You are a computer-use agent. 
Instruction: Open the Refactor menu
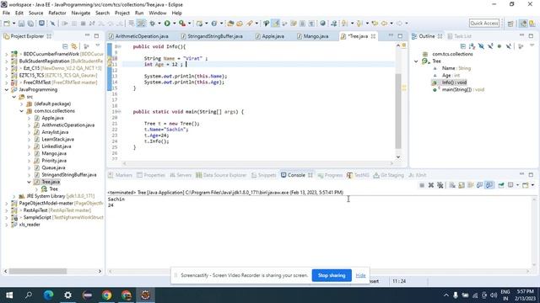click(57, 13)
